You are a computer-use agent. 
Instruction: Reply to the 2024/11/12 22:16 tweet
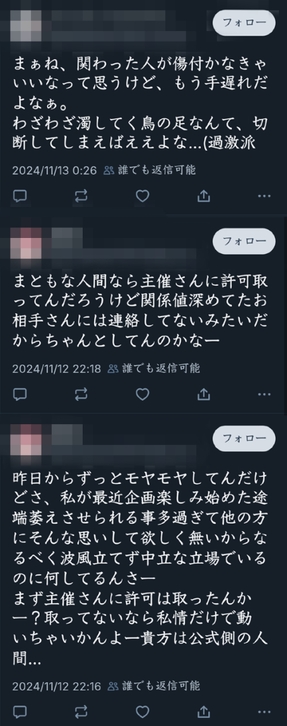click(x=19, y=712)
